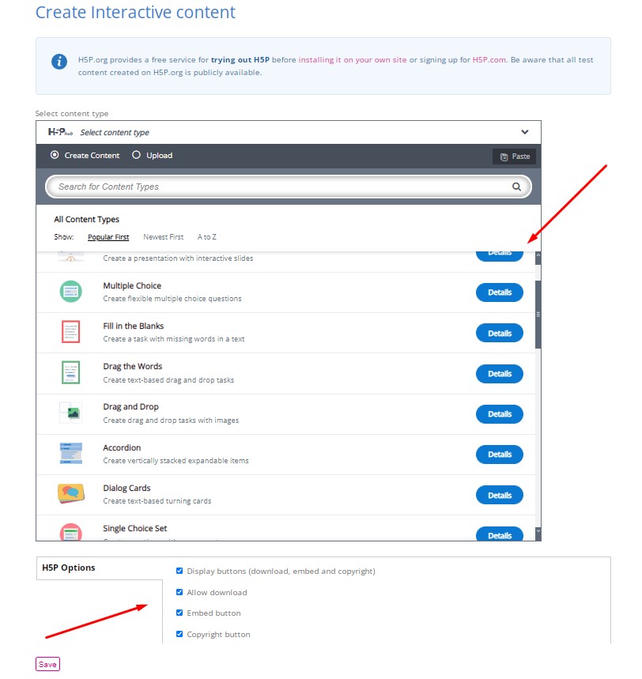Open the Accordion content type icon
Viewport: 642px width, 679px height.
[70, 454]
